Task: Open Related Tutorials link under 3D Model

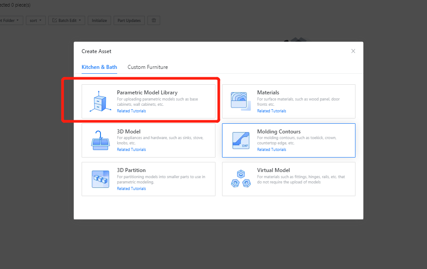Action: [x=131, y=150]
